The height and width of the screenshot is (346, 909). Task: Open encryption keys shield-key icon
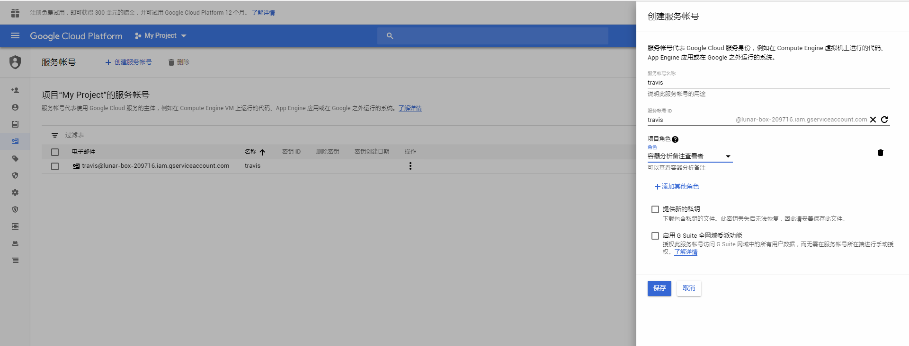pos(15,209)
